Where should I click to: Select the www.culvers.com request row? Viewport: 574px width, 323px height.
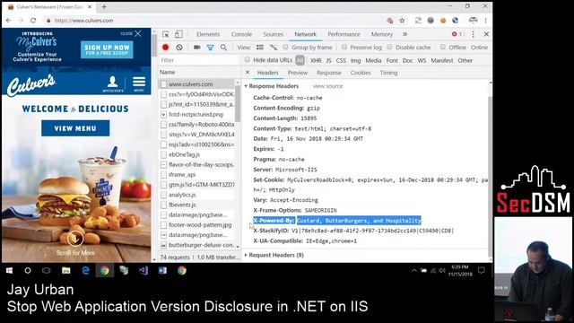[x=197, y=84]
